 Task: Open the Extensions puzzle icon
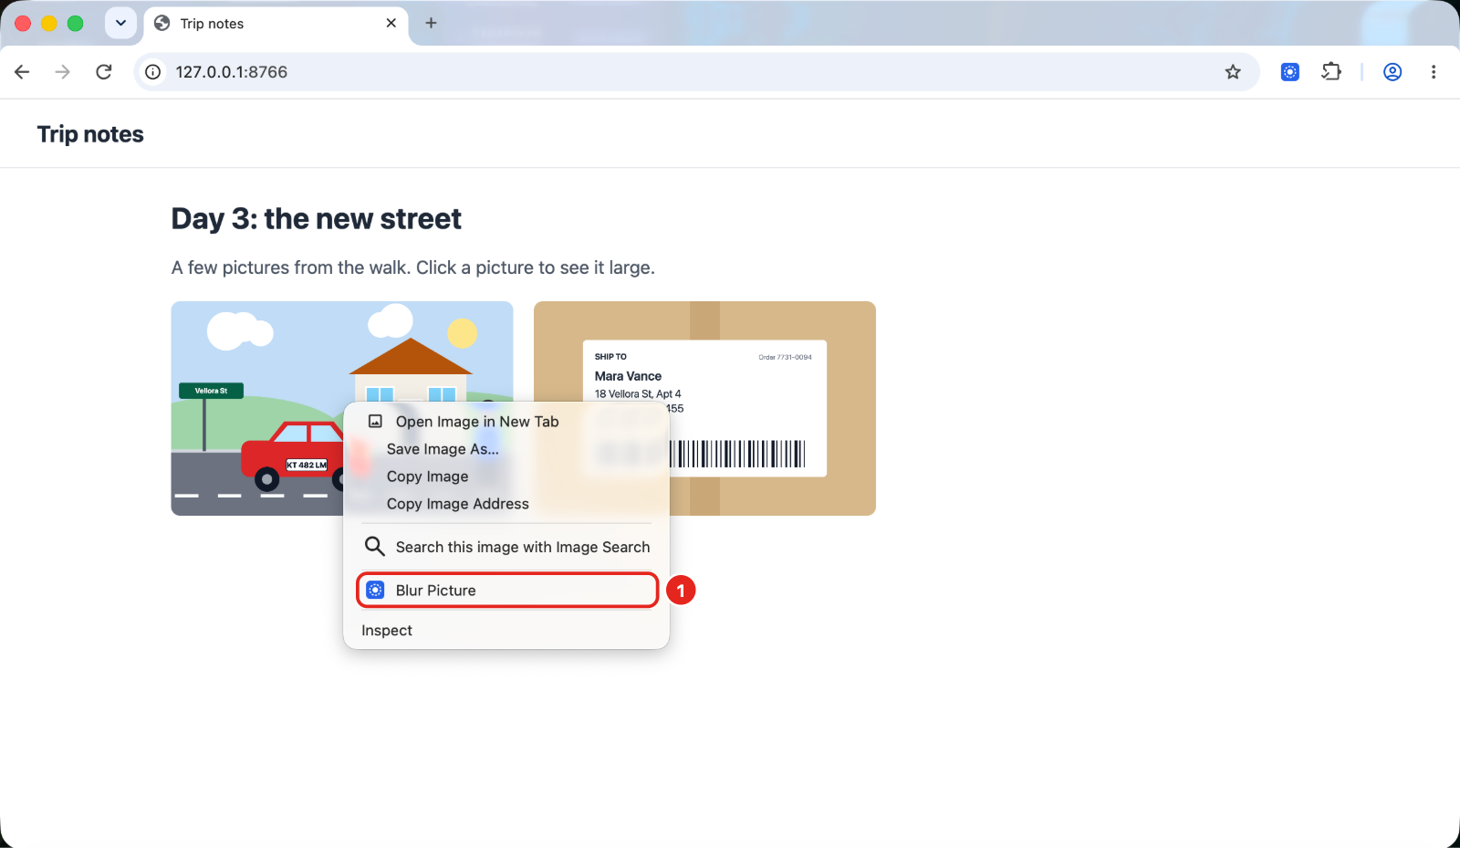[1331, 72]
